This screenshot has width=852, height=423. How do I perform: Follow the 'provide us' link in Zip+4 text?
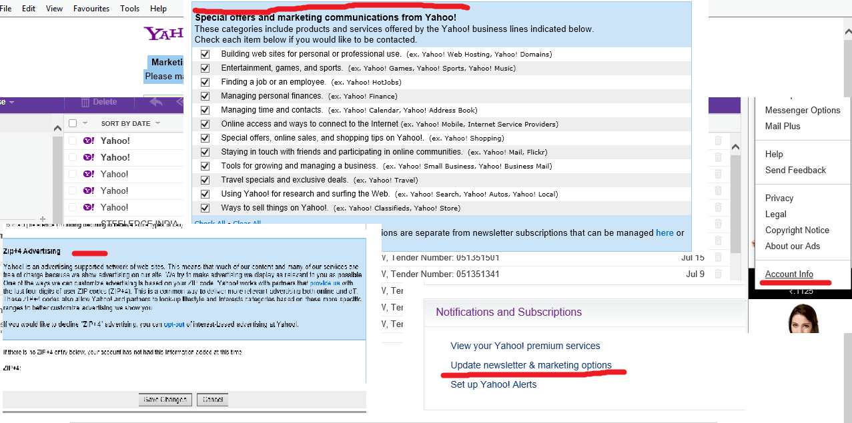click(326, 283)
